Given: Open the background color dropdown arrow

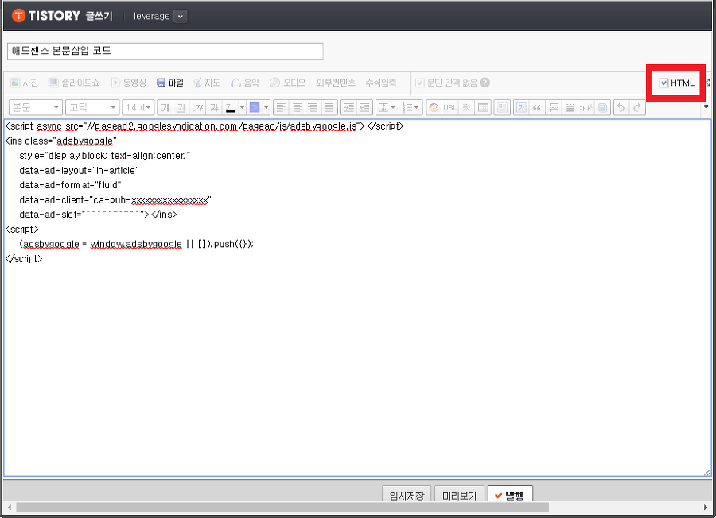Looking at the screenshot, I should point(267,107).
